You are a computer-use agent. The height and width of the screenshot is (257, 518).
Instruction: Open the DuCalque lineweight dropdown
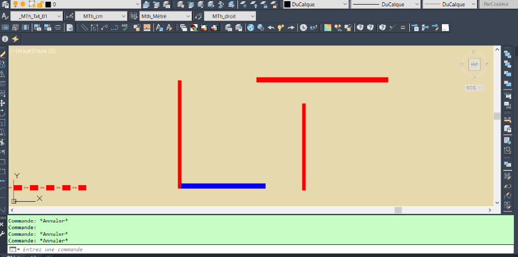[474, 4]
